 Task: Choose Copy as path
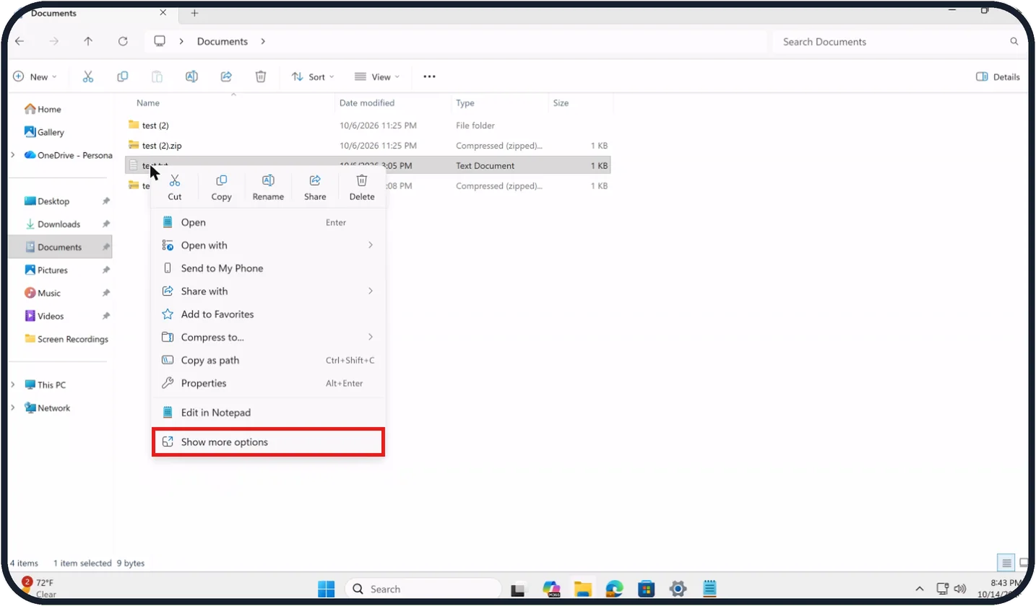point(268,360)
